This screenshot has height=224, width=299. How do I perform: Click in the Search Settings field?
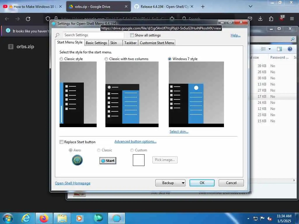coord(93,35)
